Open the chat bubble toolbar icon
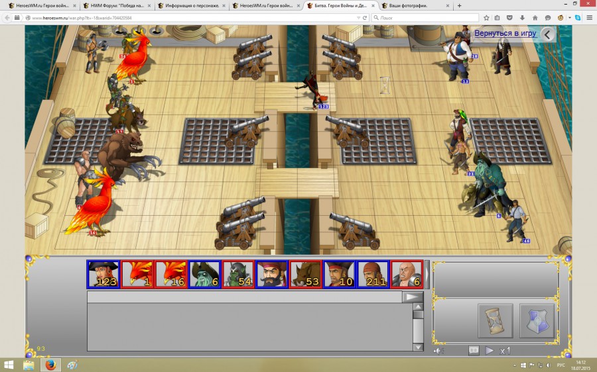 tap(547, 17)
